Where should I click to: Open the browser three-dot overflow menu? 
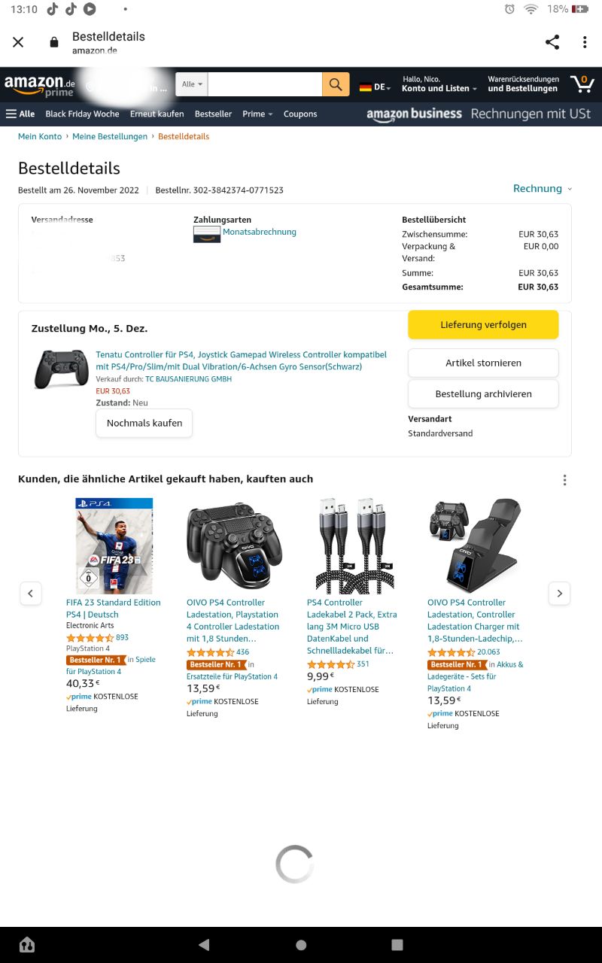click(585, 42)
